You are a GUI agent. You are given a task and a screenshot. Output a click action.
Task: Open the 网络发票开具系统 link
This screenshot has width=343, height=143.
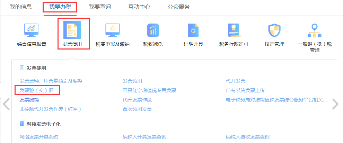39,137
